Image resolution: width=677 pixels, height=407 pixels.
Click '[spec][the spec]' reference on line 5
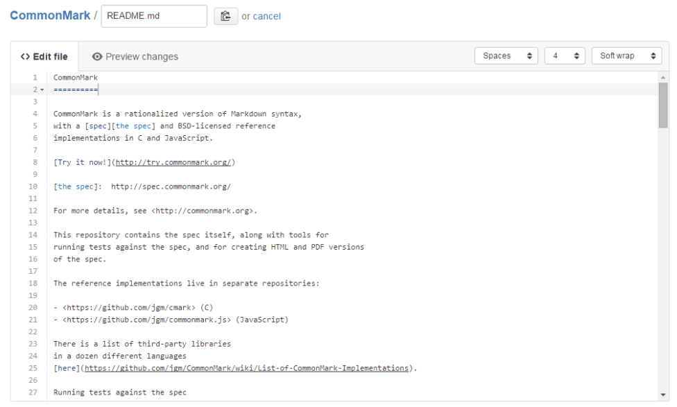pyautogui.click(x=120, y=126)
